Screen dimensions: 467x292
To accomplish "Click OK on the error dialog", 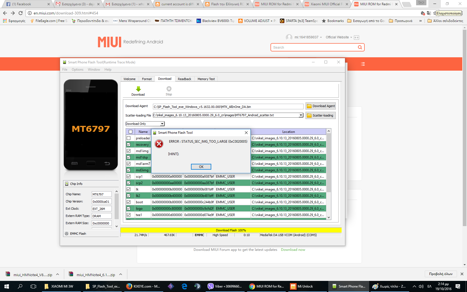I will click(201, 167).
